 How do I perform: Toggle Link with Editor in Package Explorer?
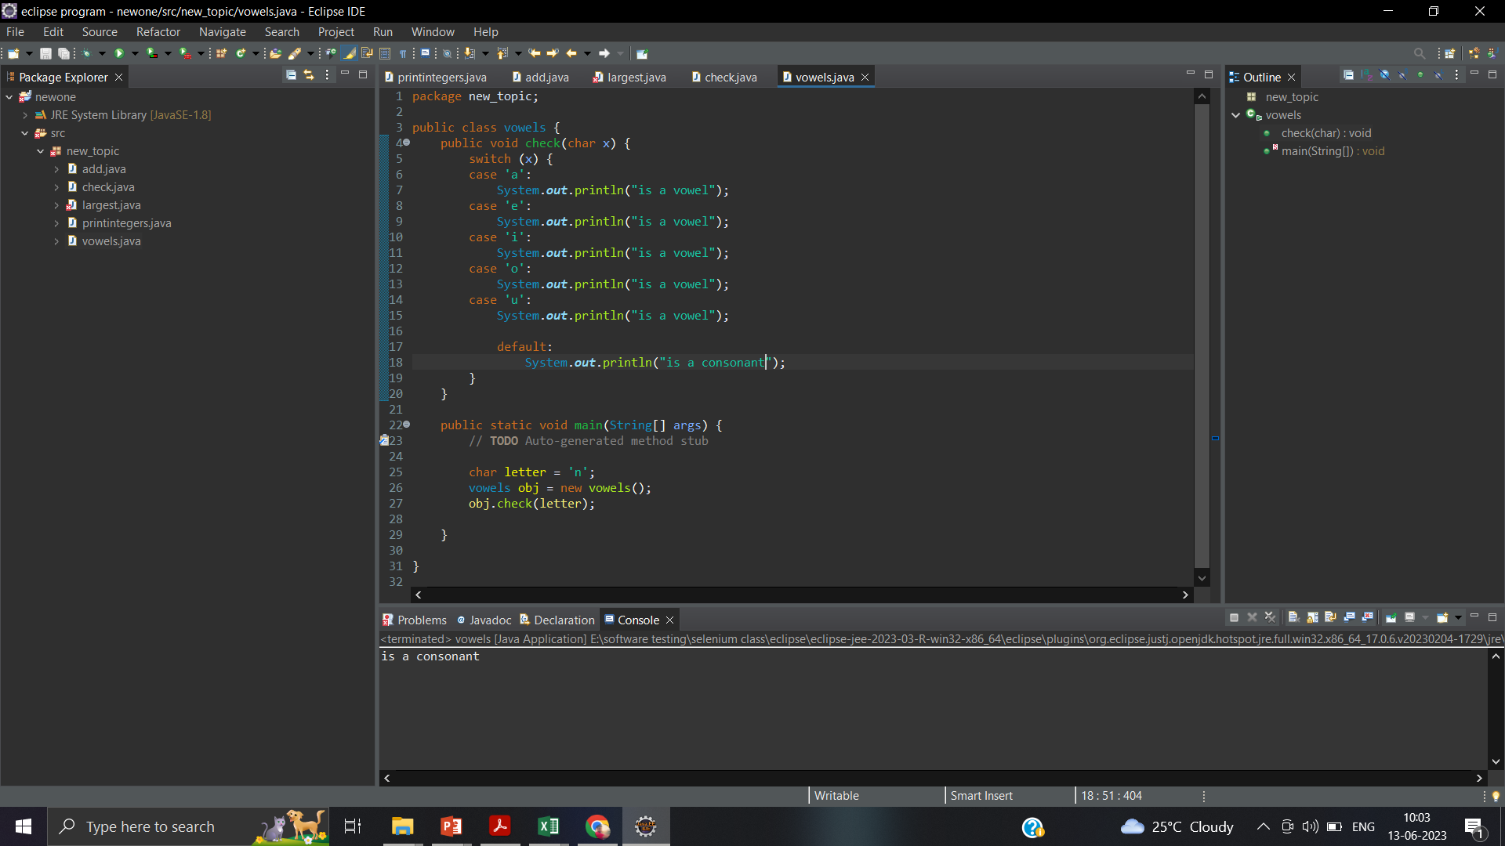click(309, 75)
